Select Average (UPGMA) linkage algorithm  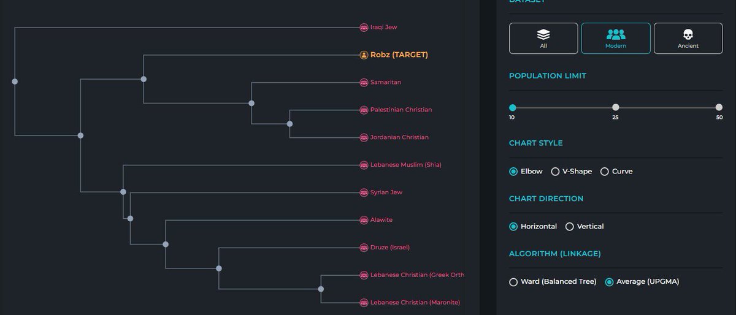pyautogui.click(x=642, y=282)
